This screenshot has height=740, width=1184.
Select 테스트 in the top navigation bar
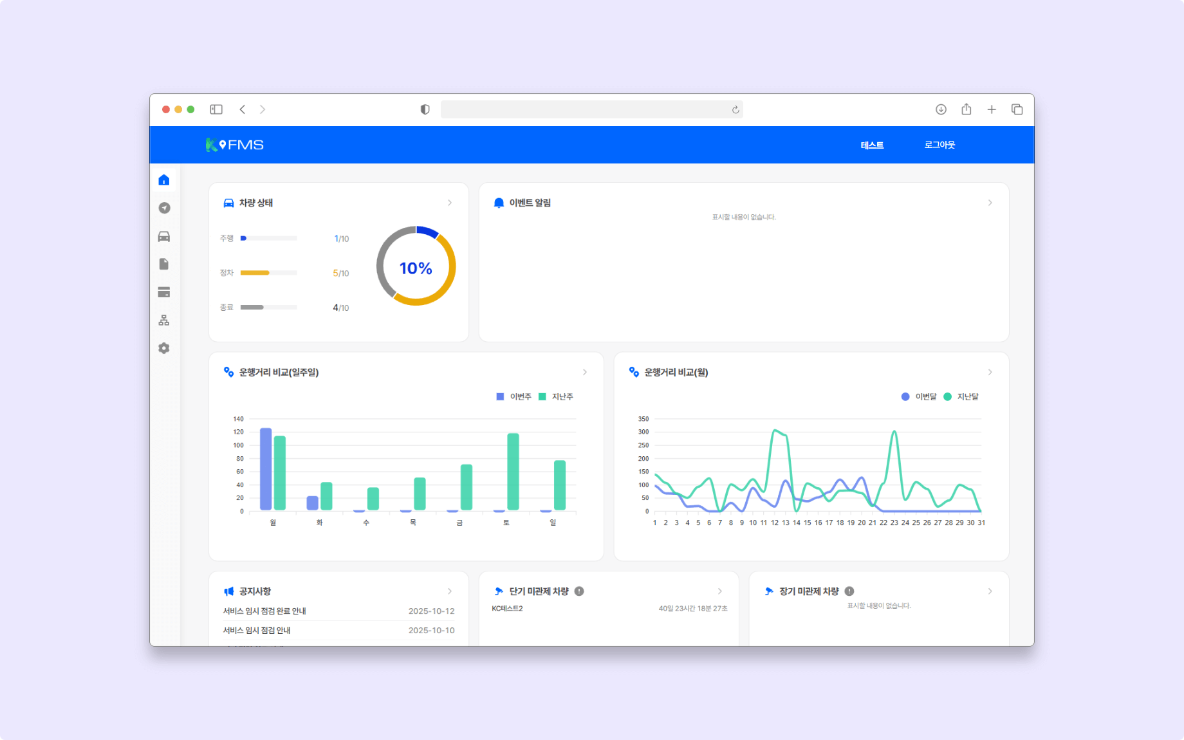click(872, 145)
